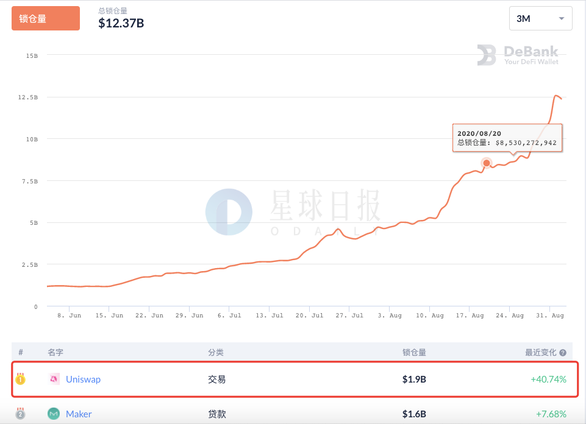Click the 贷款 category in the Maker row
The image size is (586, 424).
click(x=216, y=414)
